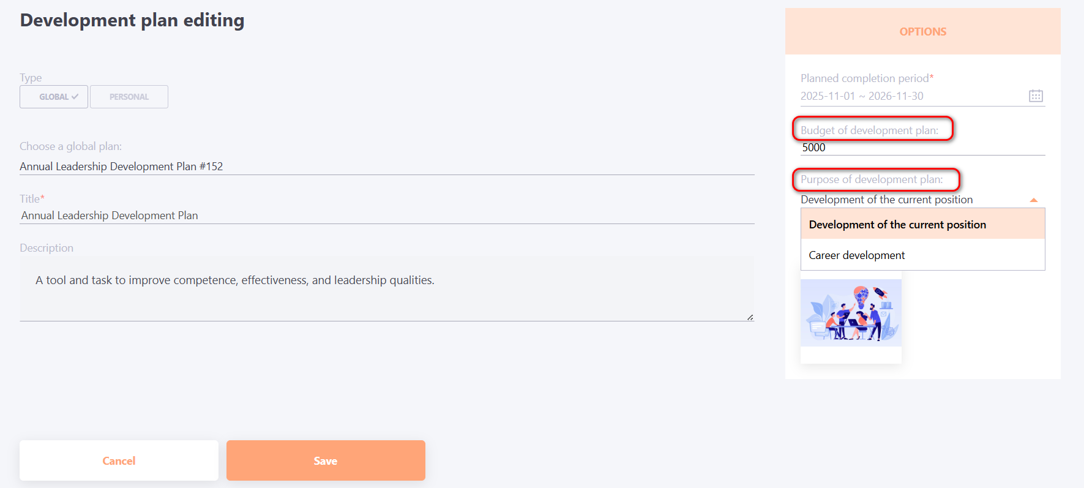The image size is (1084, 488).
Task: Click the checkmark on GLOBAL type
Action: click(x=75, y=97)
